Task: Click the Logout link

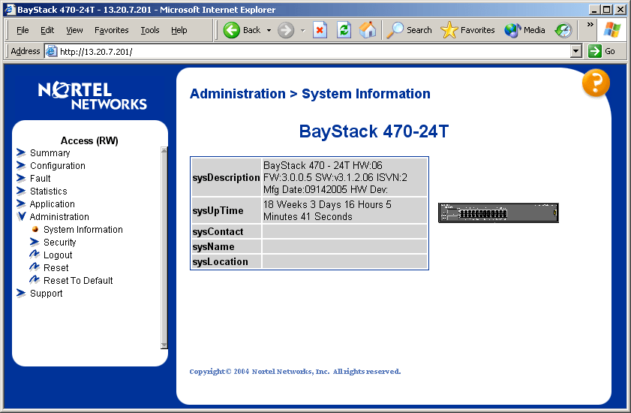Action: tap(58, 255)
